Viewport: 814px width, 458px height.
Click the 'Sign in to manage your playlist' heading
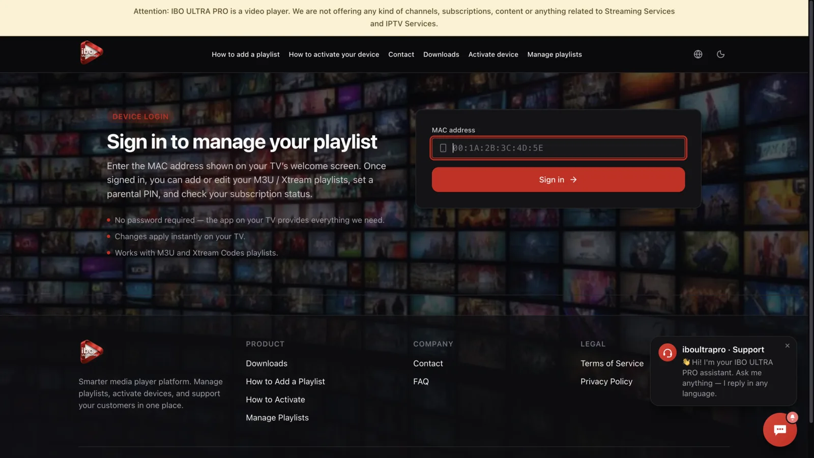point(242,142)
